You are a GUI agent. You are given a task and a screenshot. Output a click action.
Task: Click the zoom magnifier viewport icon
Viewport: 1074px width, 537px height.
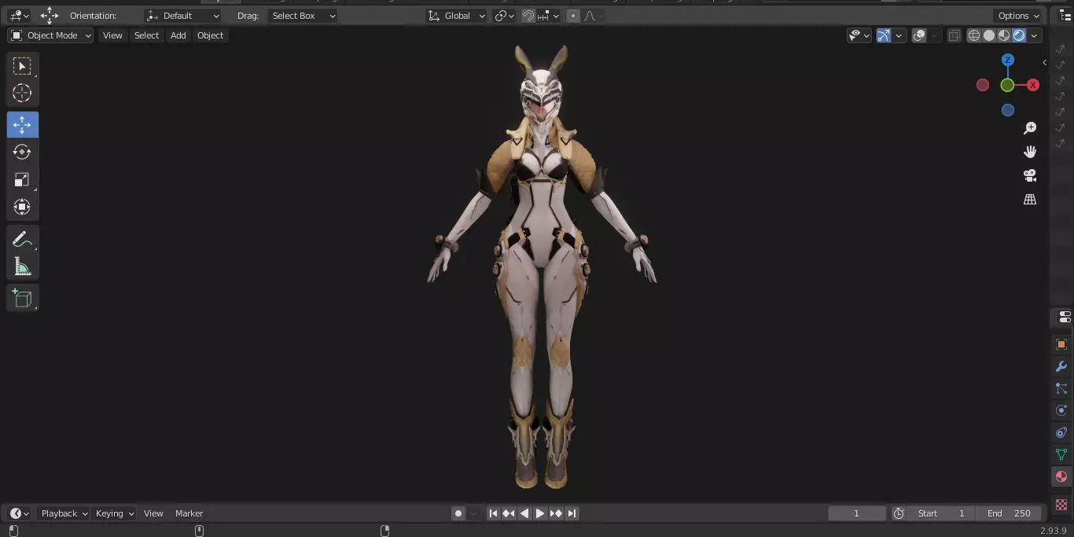(x=1030, y=128)
